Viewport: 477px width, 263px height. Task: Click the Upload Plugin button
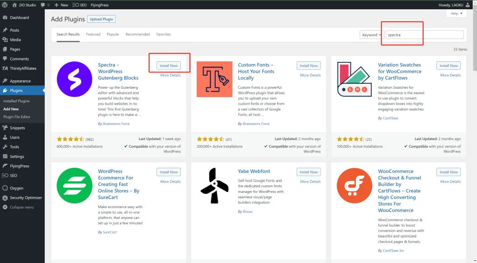pos(102,19)
